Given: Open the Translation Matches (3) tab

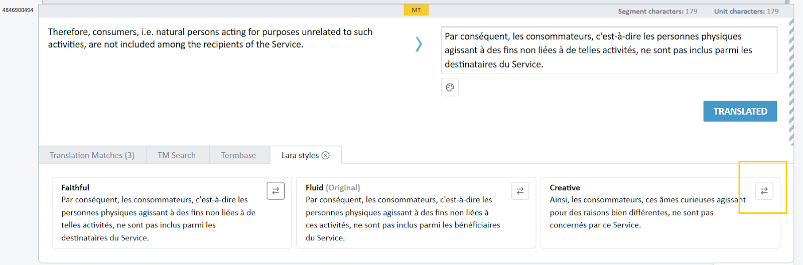Looking at the screenshot, I should [92, 155].
